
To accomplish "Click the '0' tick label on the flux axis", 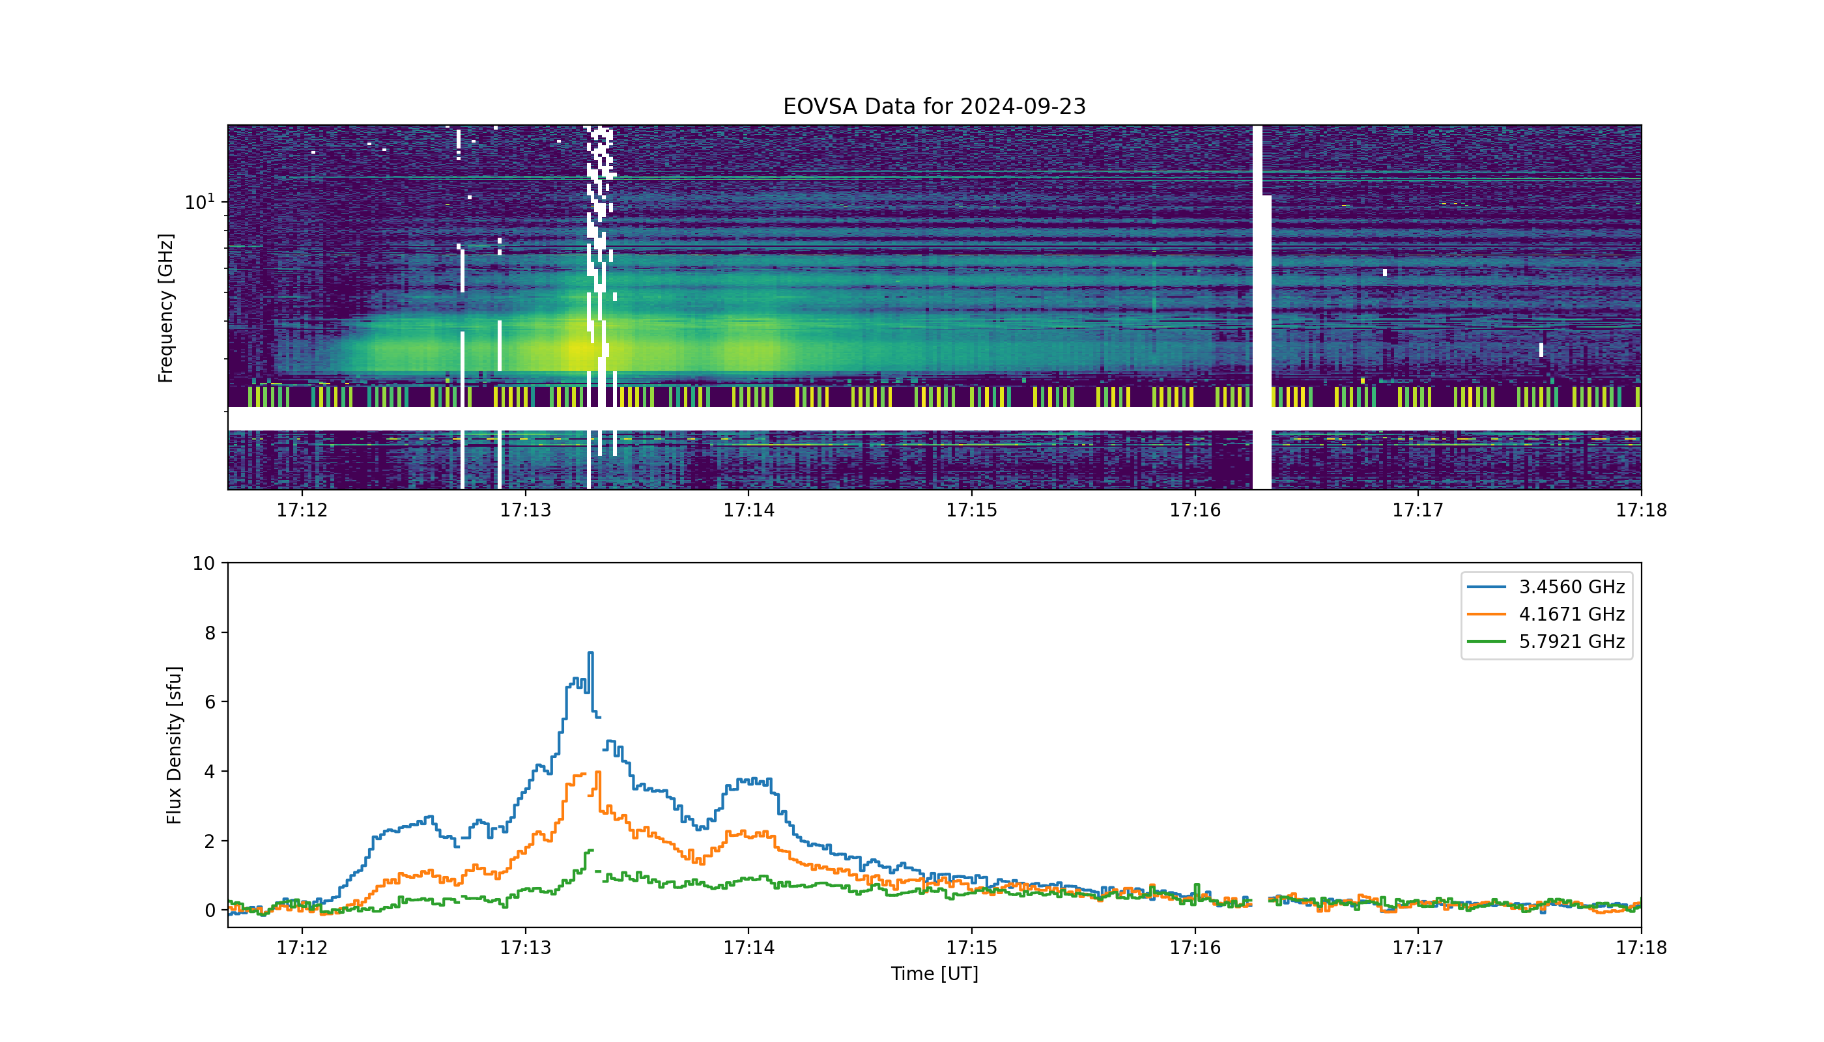I will pos(210,911).
